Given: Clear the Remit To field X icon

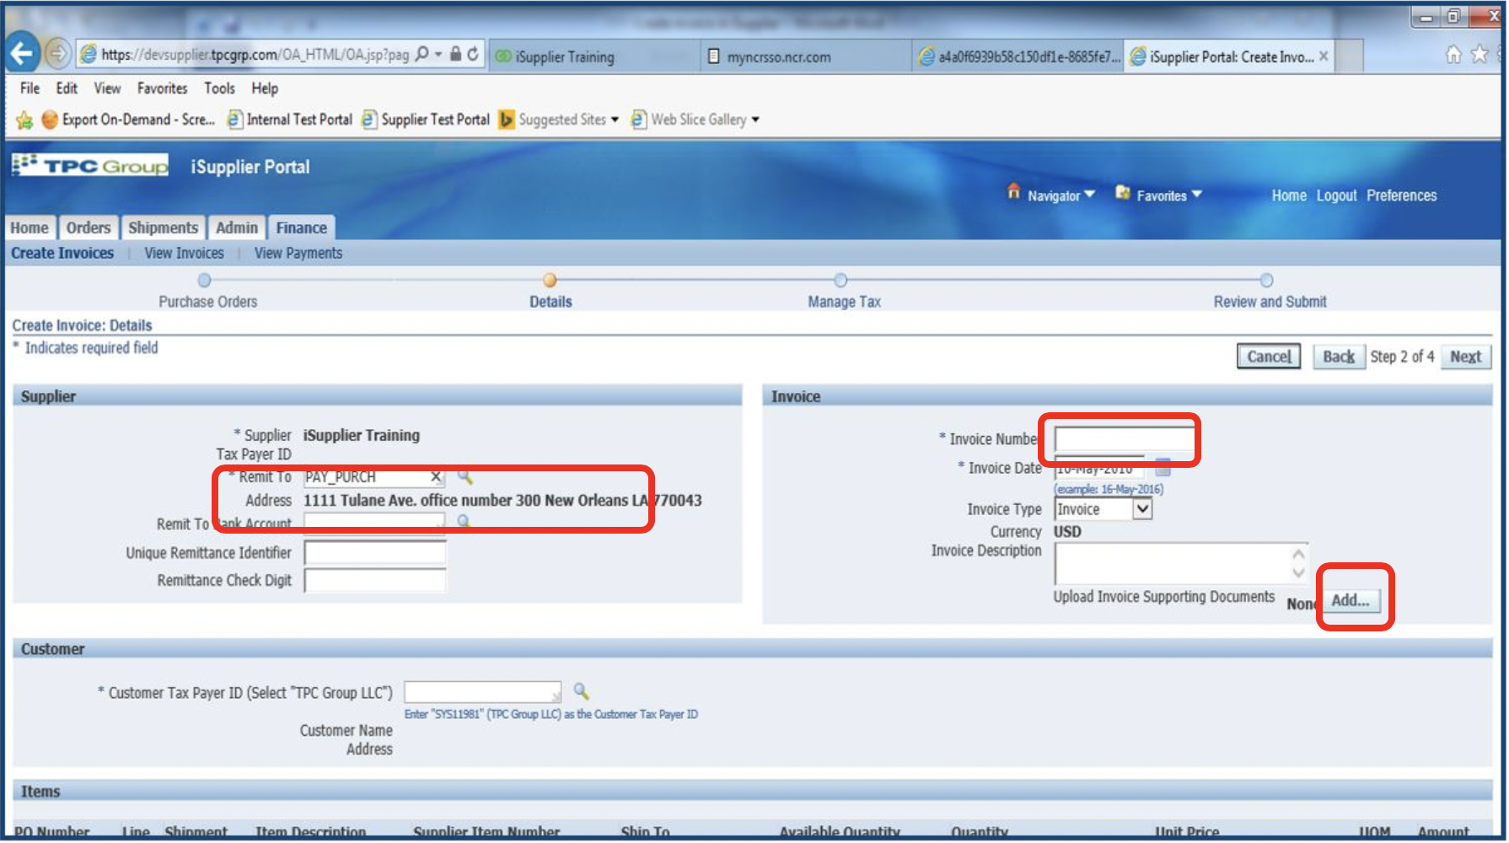Looking at the screenshot, I should pos(436,477).
